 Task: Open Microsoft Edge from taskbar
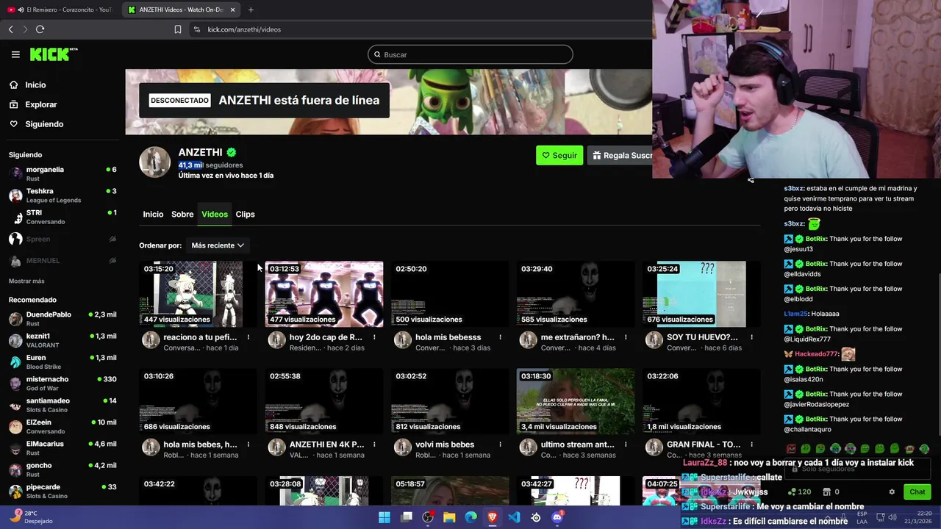pos(470,517)
